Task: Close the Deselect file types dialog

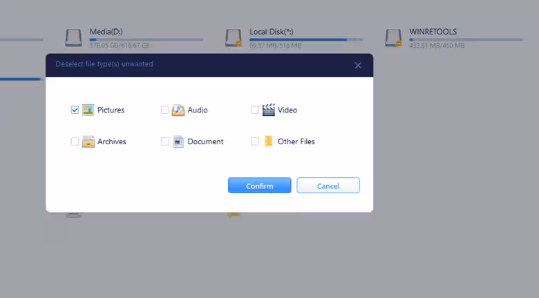Action: 358,66
